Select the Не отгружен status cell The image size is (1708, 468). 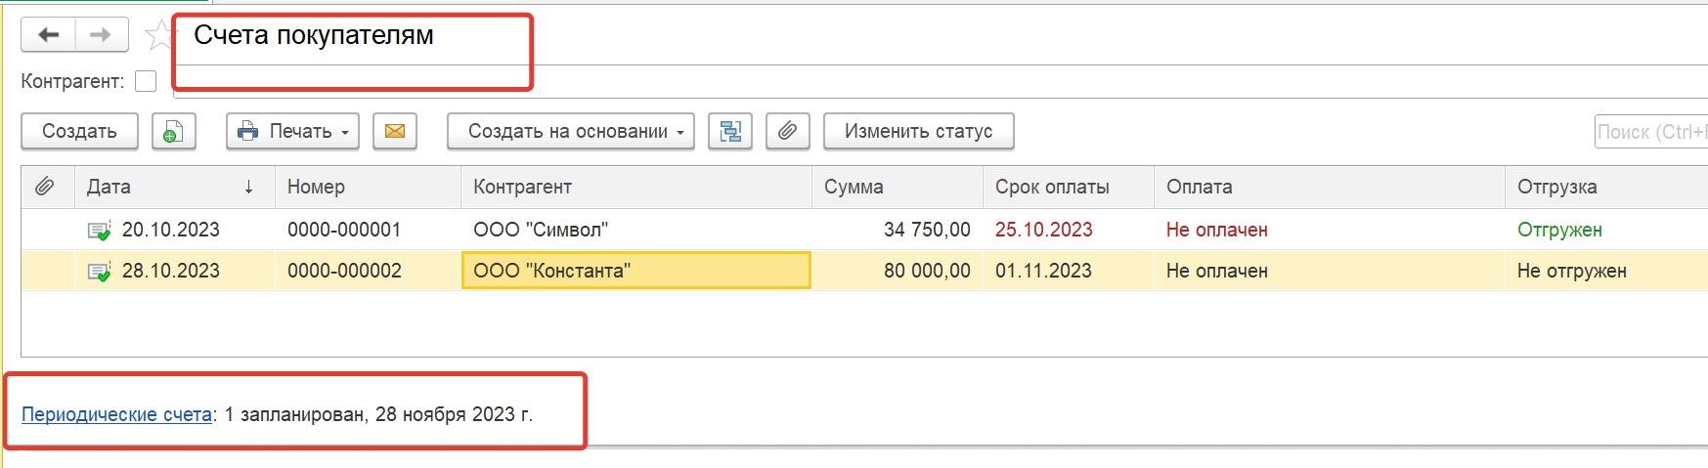[1572, 271]
